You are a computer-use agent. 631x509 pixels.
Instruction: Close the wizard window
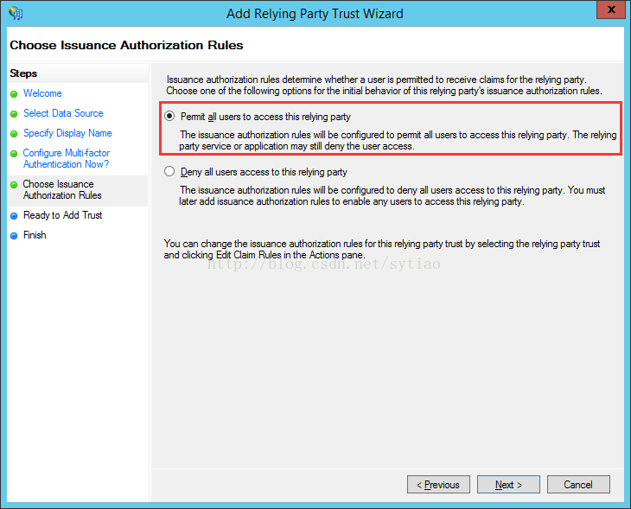(x=610, y=10)
